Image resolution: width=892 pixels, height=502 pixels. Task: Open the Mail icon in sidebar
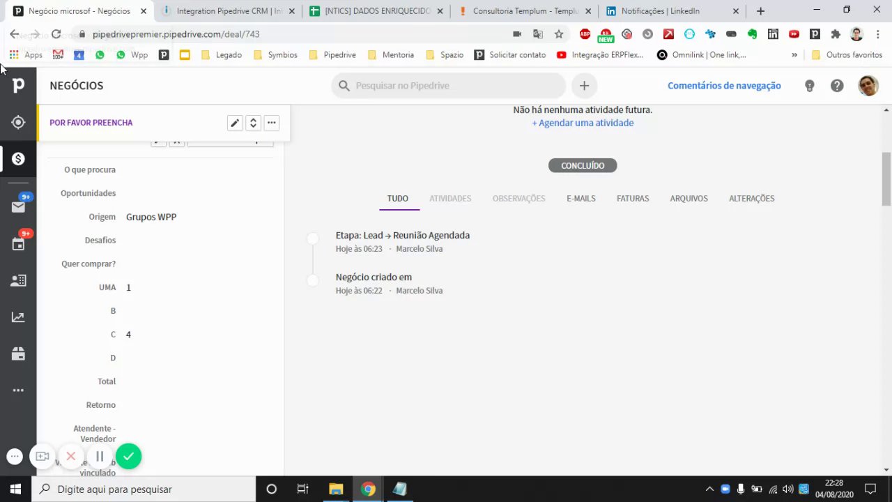(18, 206)
